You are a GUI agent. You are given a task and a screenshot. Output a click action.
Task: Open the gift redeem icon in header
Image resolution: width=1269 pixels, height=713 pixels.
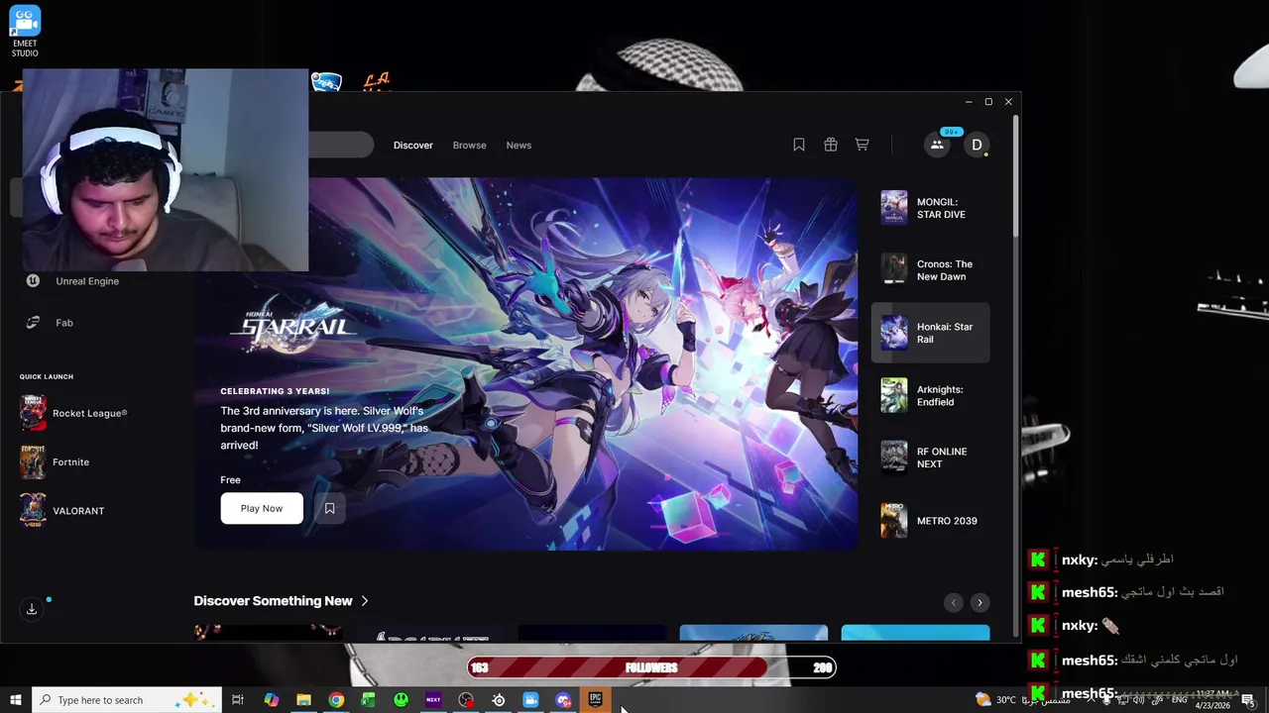point(831,145)
